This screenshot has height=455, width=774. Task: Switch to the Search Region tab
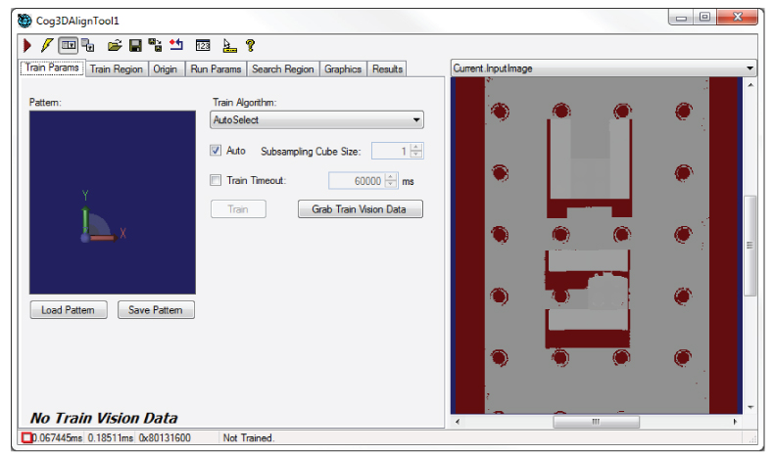(282, 68)
